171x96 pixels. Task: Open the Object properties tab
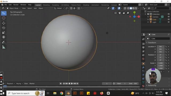pos(143,64)
